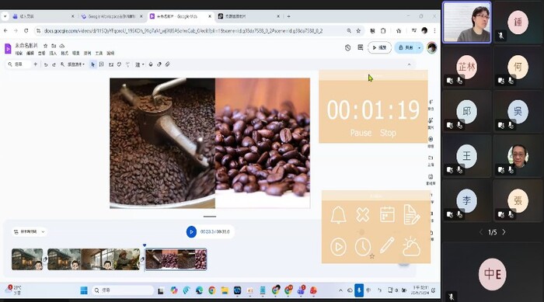Click the text box tool in toolbar
This screenshot has width=544, height=302.
coord(101,64)
